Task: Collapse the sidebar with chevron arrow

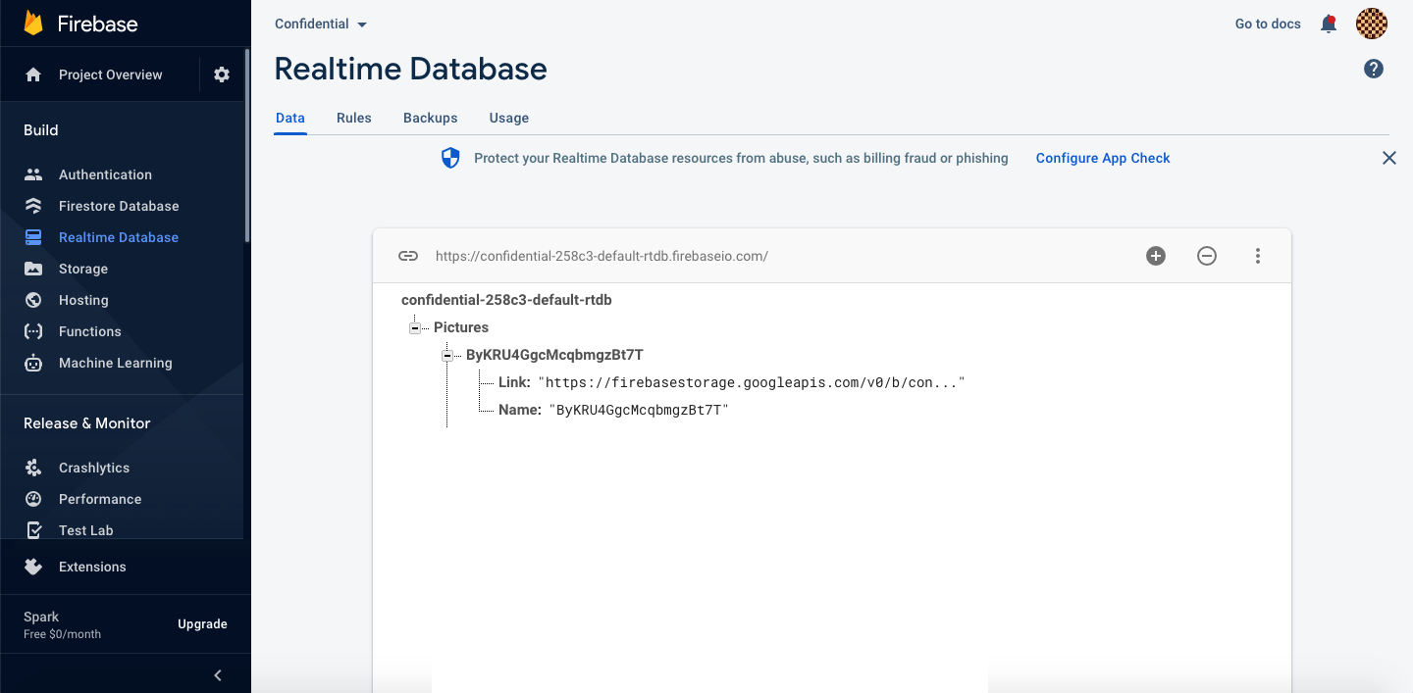Action: click(x=218, y=674)
